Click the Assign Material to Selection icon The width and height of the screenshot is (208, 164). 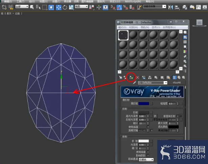(131, 77)
